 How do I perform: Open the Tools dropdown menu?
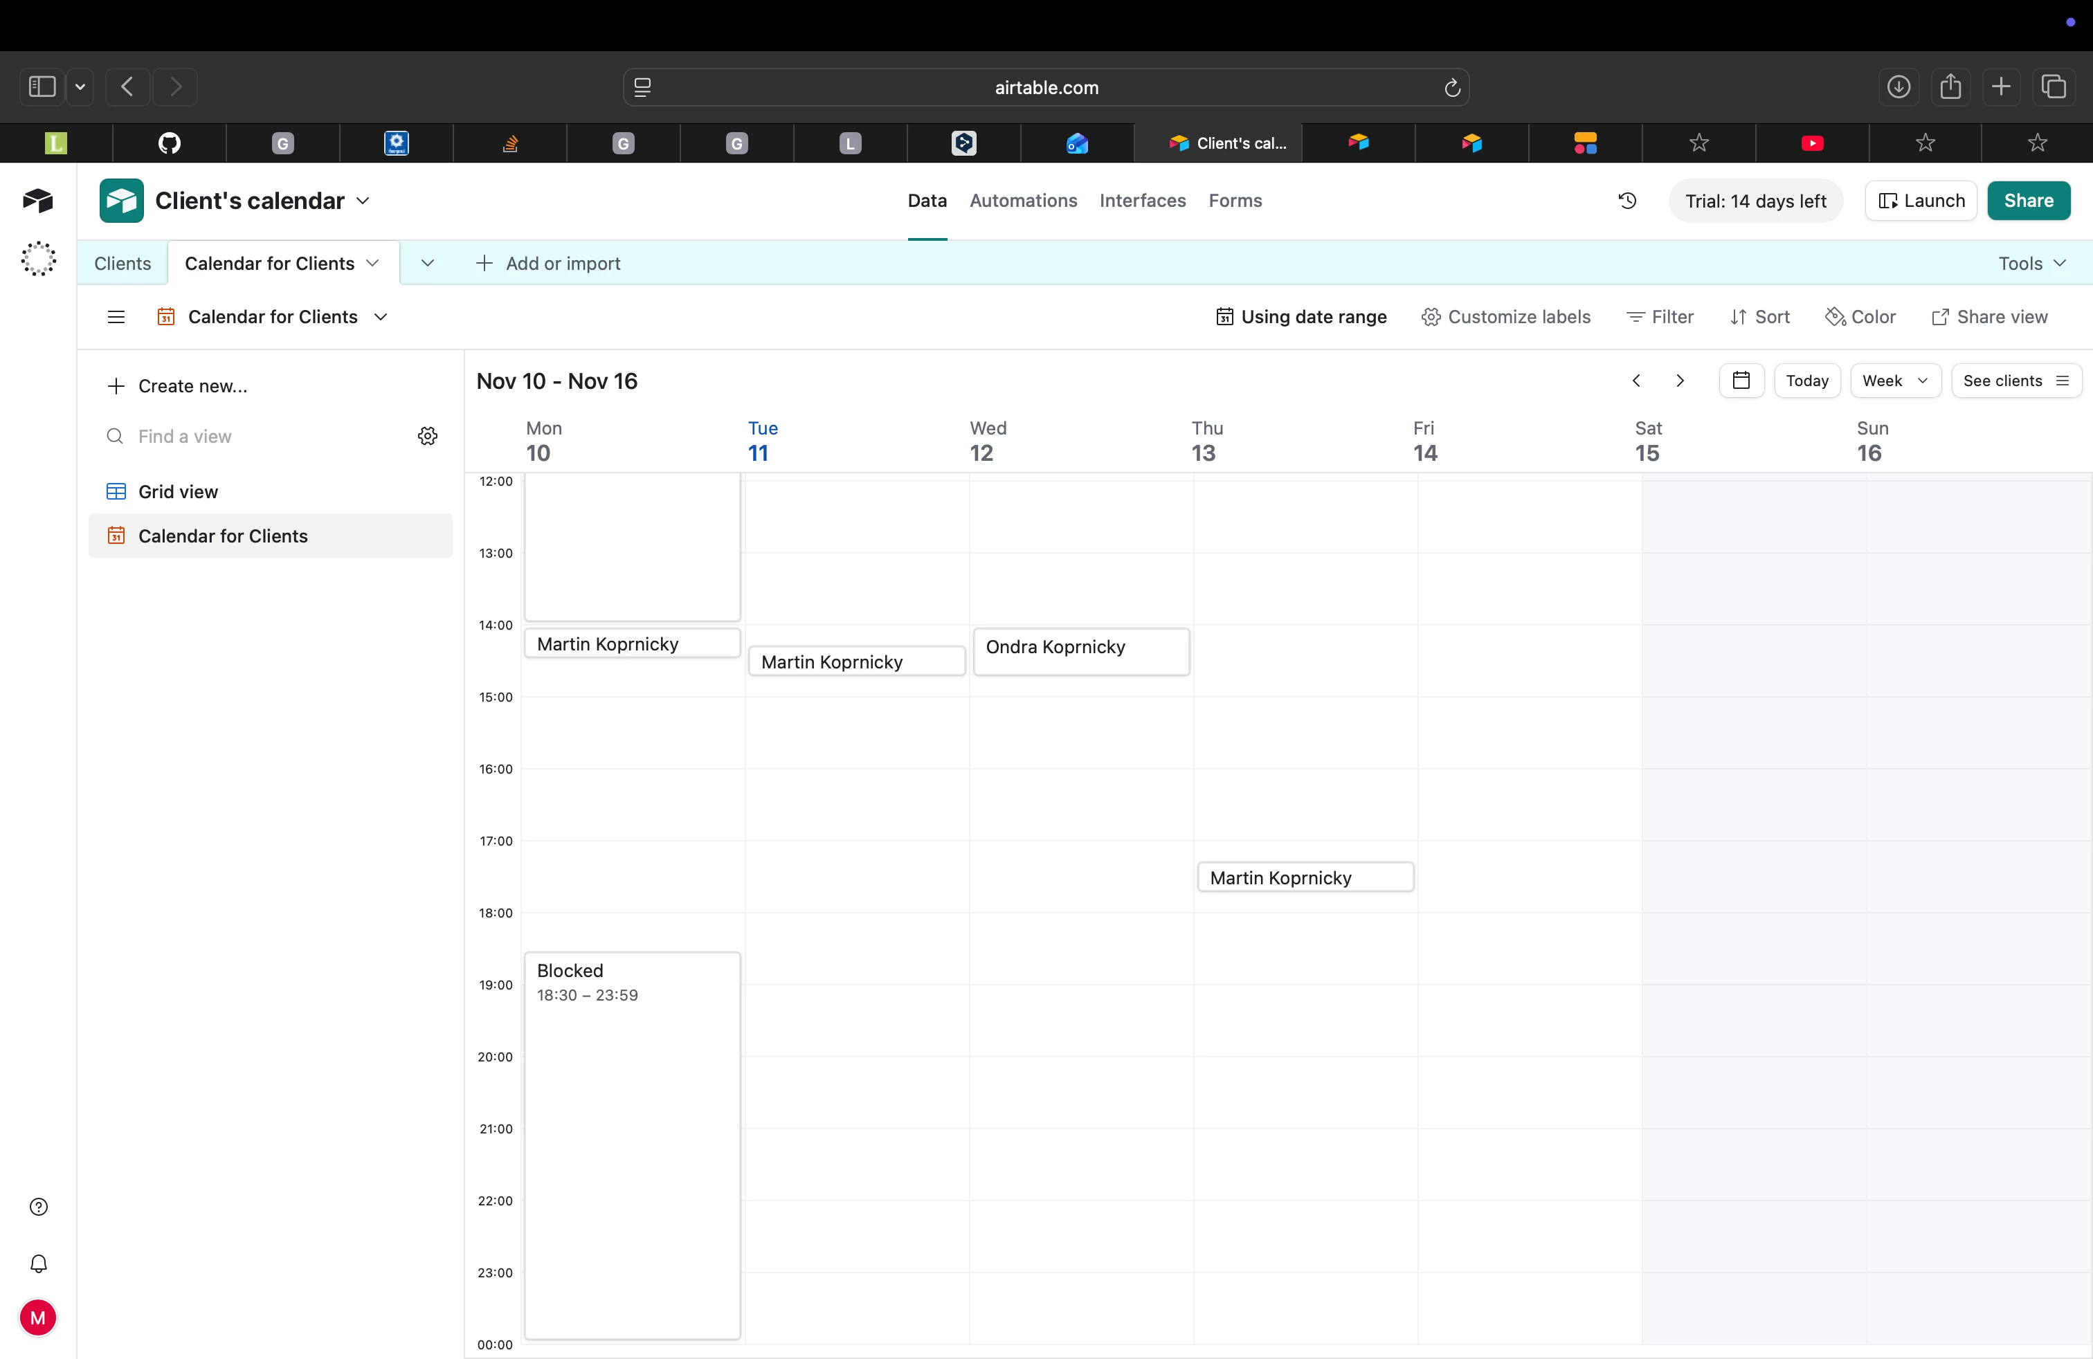pos(2031,264)
